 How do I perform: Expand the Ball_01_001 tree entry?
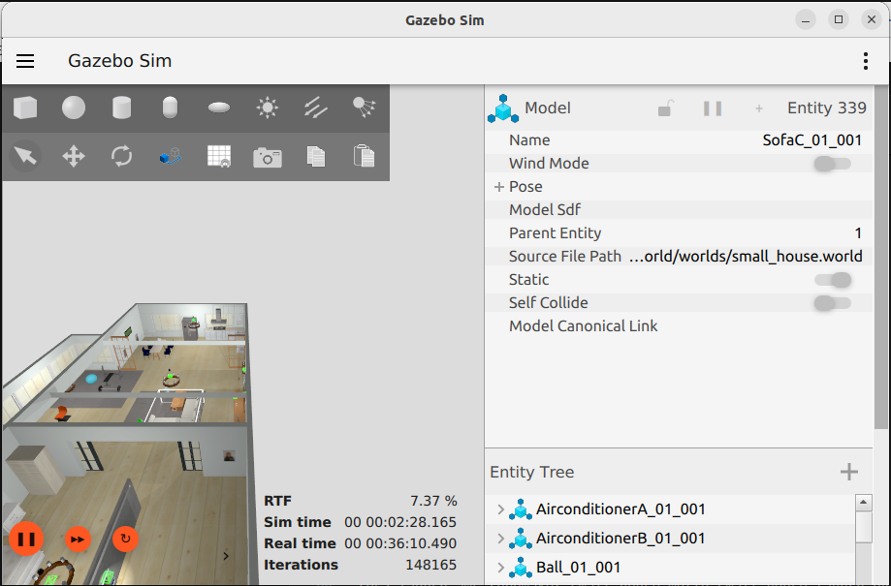click(501, 568)
